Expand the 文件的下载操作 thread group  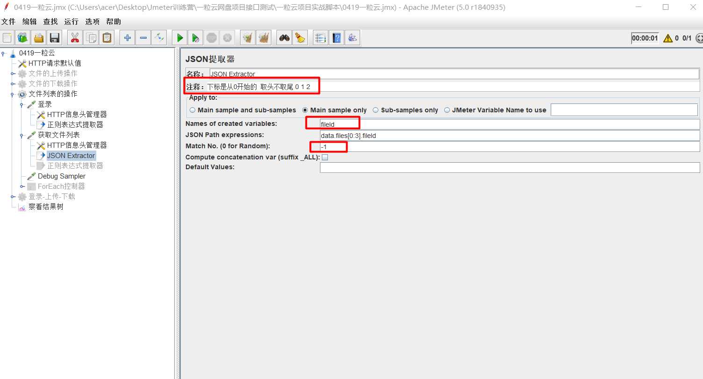13,84
